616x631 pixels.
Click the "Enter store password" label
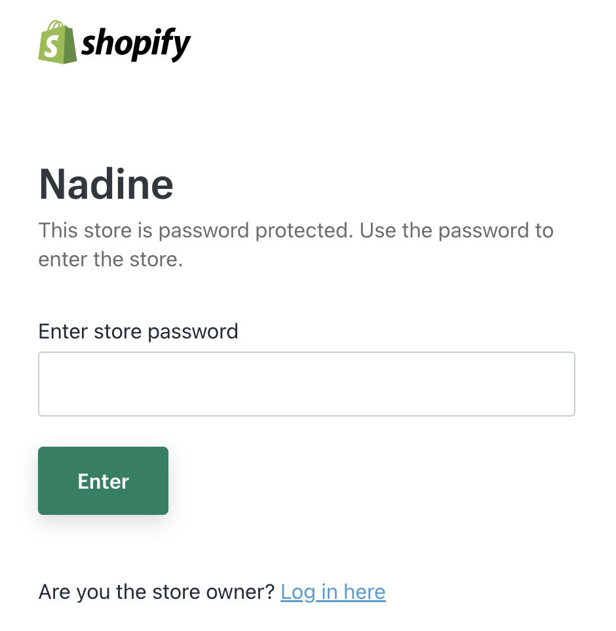pos(138,331)
